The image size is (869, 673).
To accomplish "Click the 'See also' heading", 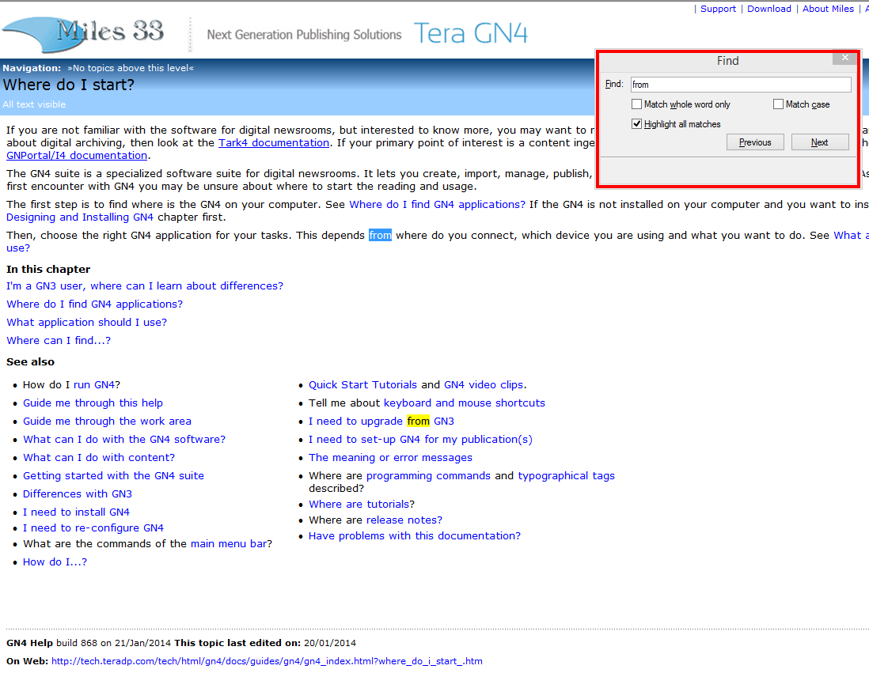I will coord(31,361).
